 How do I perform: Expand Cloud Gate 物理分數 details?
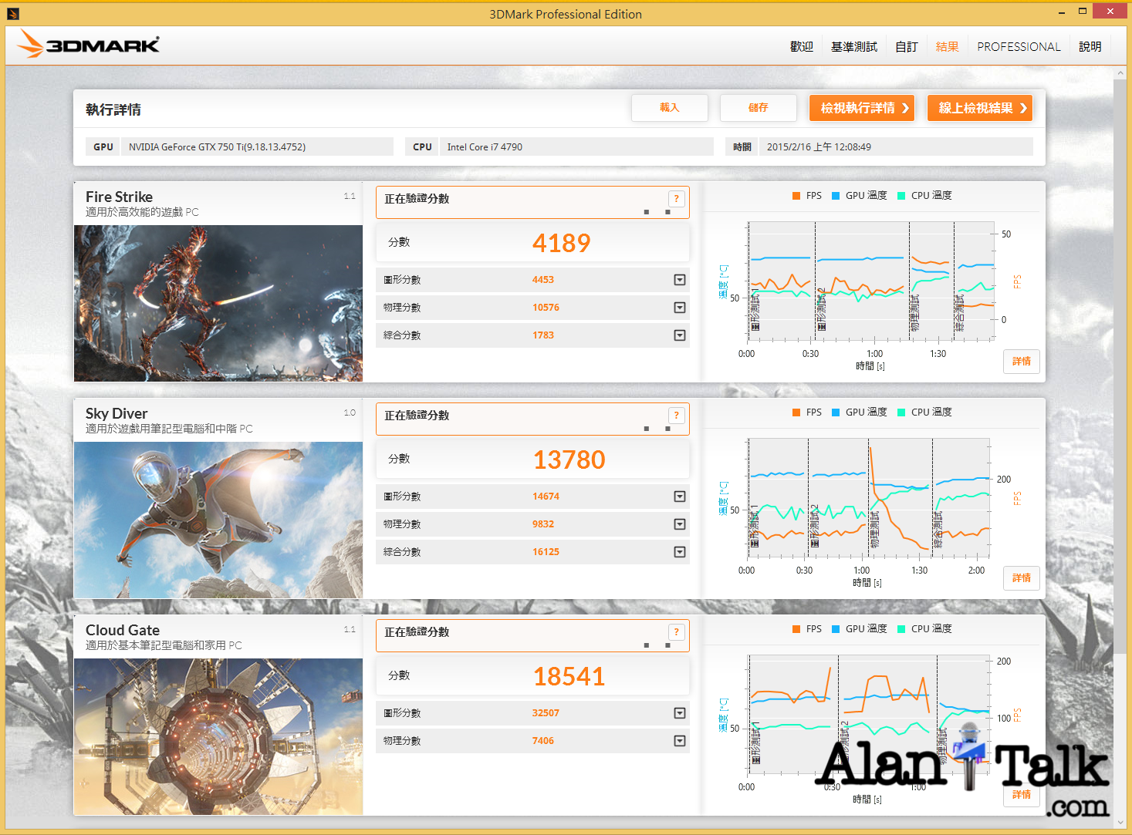[680, 741]
